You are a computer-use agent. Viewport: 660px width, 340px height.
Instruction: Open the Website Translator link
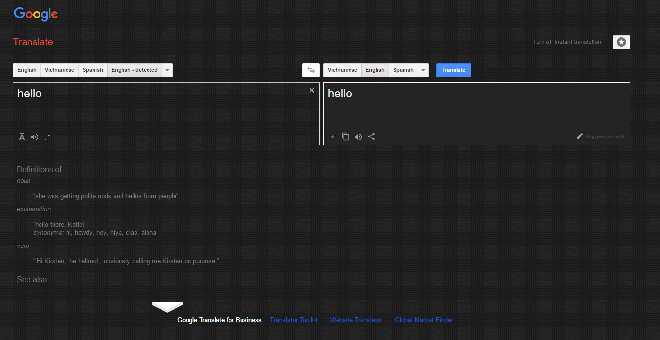point(356,320)
